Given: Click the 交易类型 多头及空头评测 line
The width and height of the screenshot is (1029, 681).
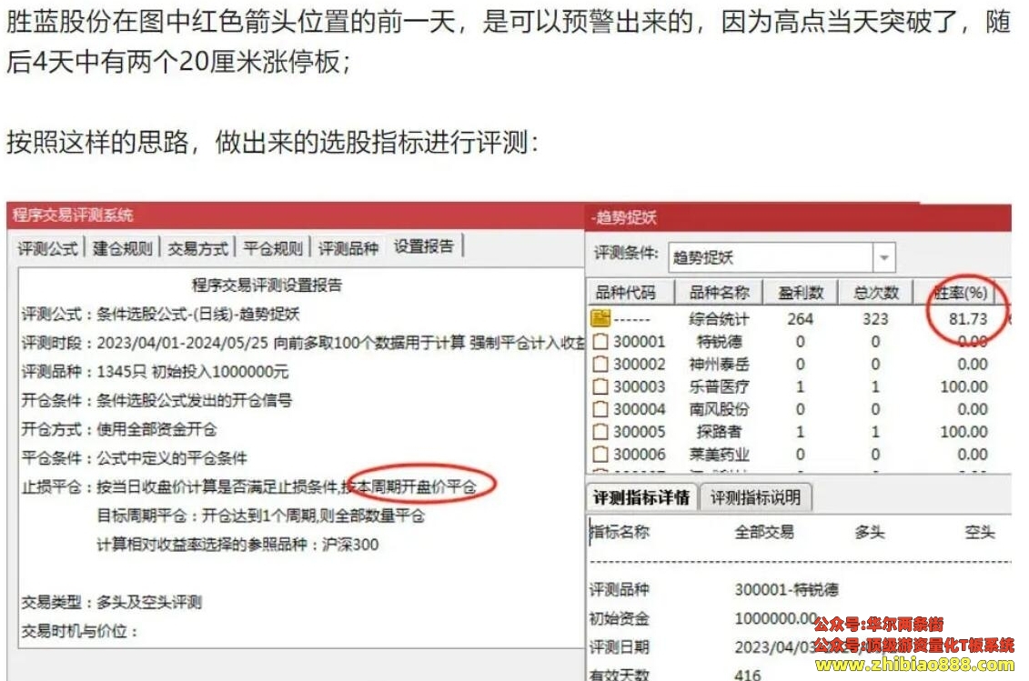Looking at the screenshot, I should [112, 602].
